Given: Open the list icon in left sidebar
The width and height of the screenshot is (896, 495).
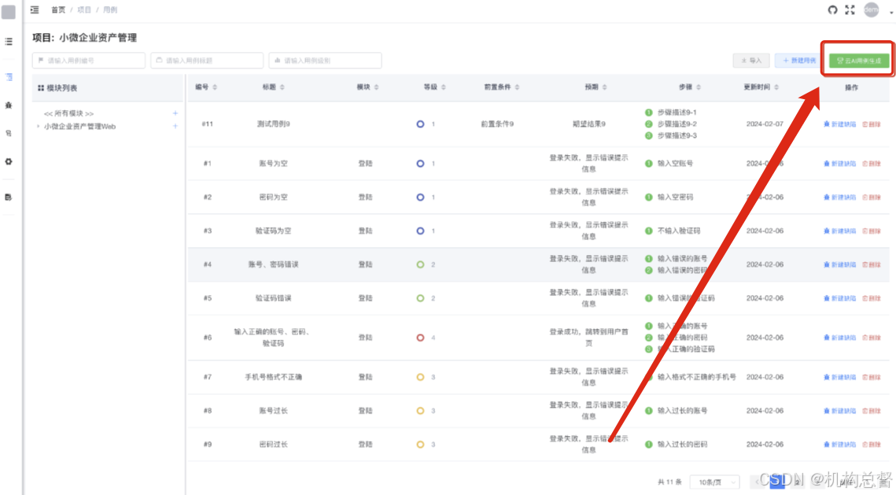Looking at the screenshot, I should (9, 42).
